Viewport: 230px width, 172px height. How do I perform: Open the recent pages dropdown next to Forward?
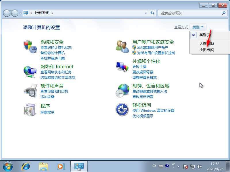21,13
